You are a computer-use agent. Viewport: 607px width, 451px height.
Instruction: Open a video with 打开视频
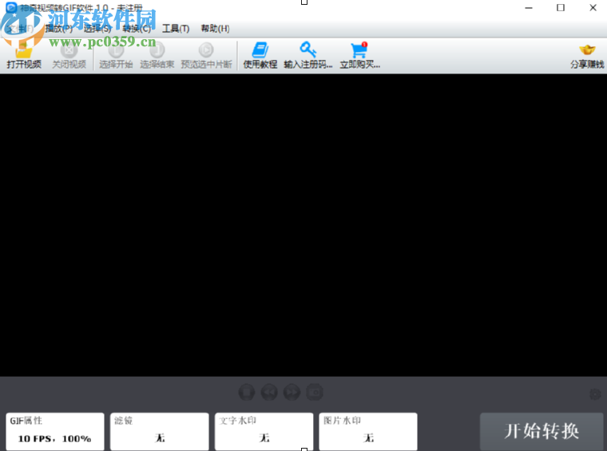point(24,57)
